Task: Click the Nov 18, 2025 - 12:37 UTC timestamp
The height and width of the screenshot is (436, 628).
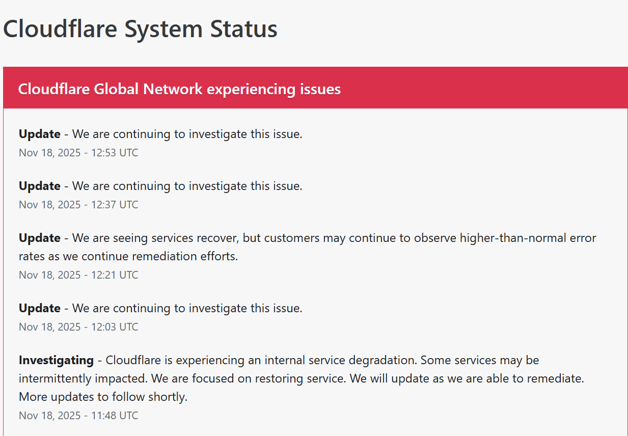Action: pyautogui.click(x=78, y=205)
